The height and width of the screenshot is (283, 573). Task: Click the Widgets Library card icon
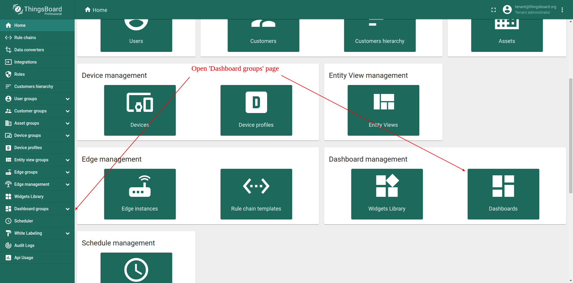click(387, 185)
